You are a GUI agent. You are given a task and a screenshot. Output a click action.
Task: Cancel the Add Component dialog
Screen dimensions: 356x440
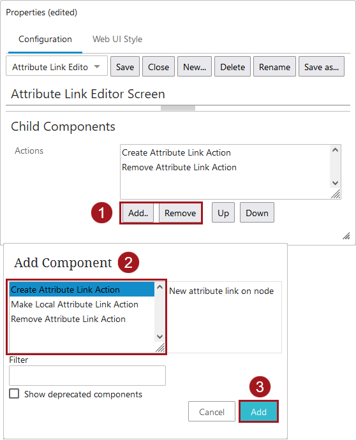tap(212, 412)
